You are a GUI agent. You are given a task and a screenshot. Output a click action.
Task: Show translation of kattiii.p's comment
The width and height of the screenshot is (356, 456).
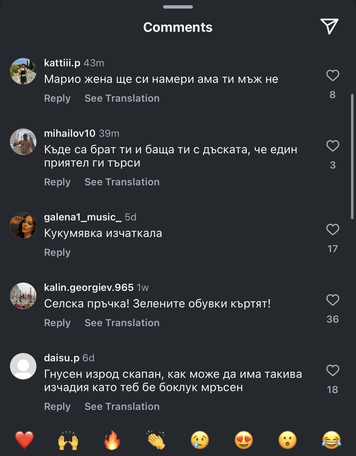pyautogui.click(x=122, y=98)
